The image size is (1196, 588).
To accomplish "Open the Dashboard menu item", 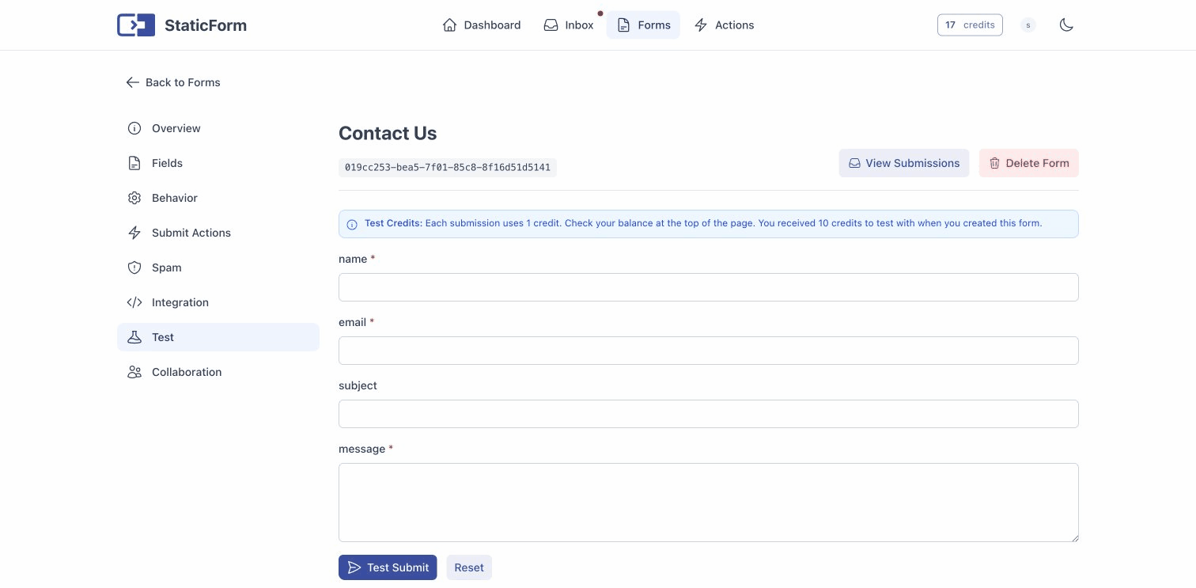I will pyautogui.click(x=481, y=25).
